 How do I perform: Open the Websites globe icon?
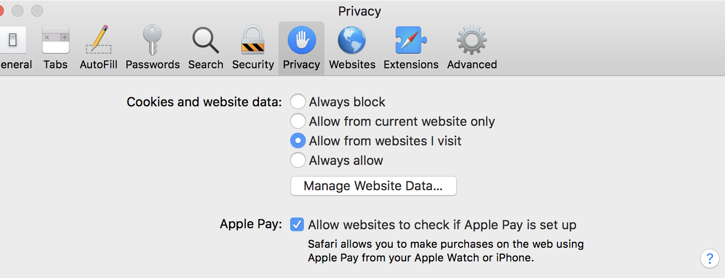click(352, 40)
